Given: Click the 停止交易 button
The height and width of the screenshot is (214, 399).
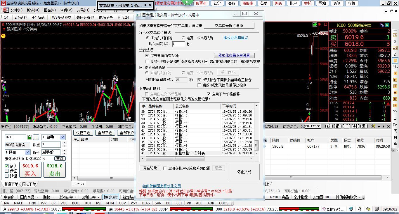Looking at the screenshot, I should click(244, 172).
